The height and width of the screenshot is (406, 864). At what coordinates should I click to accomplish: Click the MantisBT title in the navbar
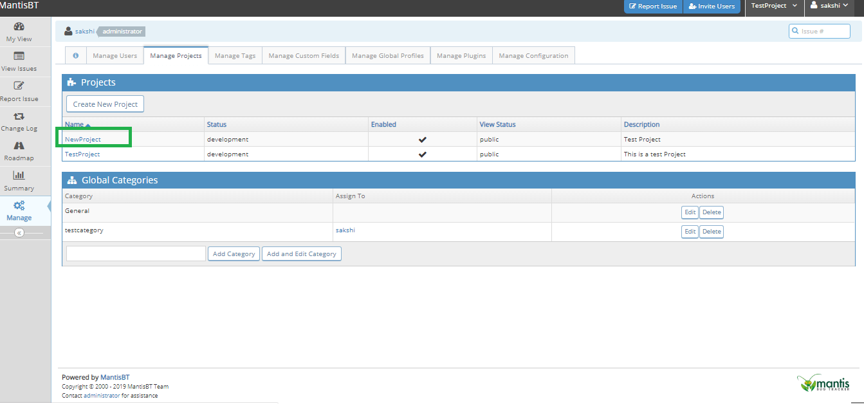coord(19,5)
